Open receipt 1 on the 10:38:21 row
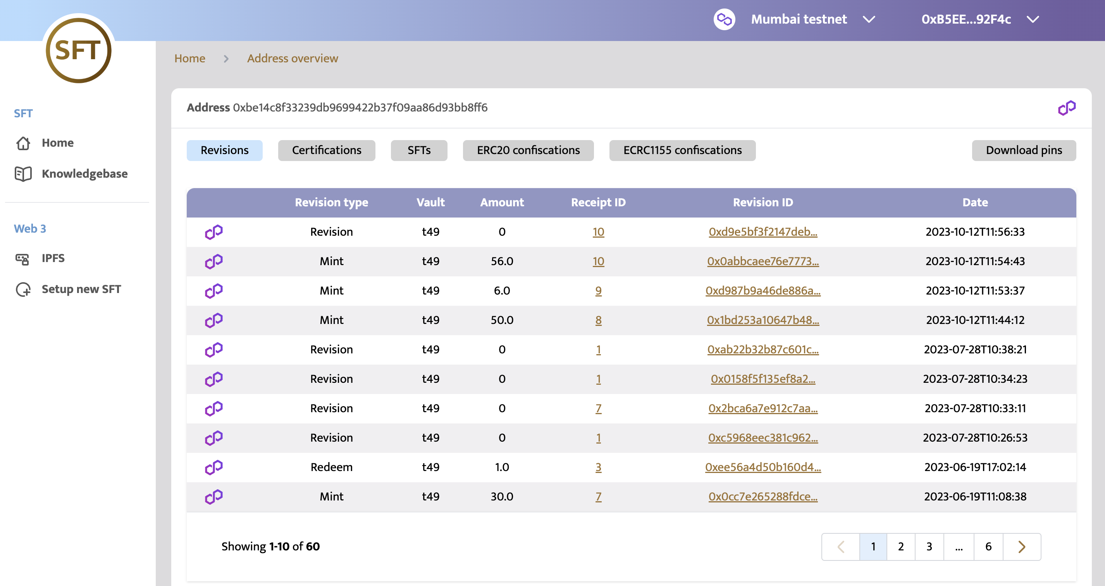Screen dimensions: 1105x586 pyautogui.click(x=598, y=350)
